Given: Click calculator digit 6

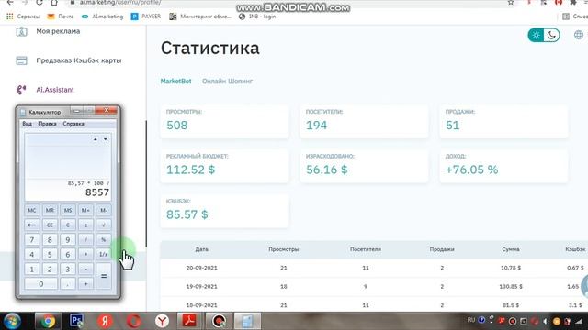Looking at the screenshot, I should coord(68,255).
